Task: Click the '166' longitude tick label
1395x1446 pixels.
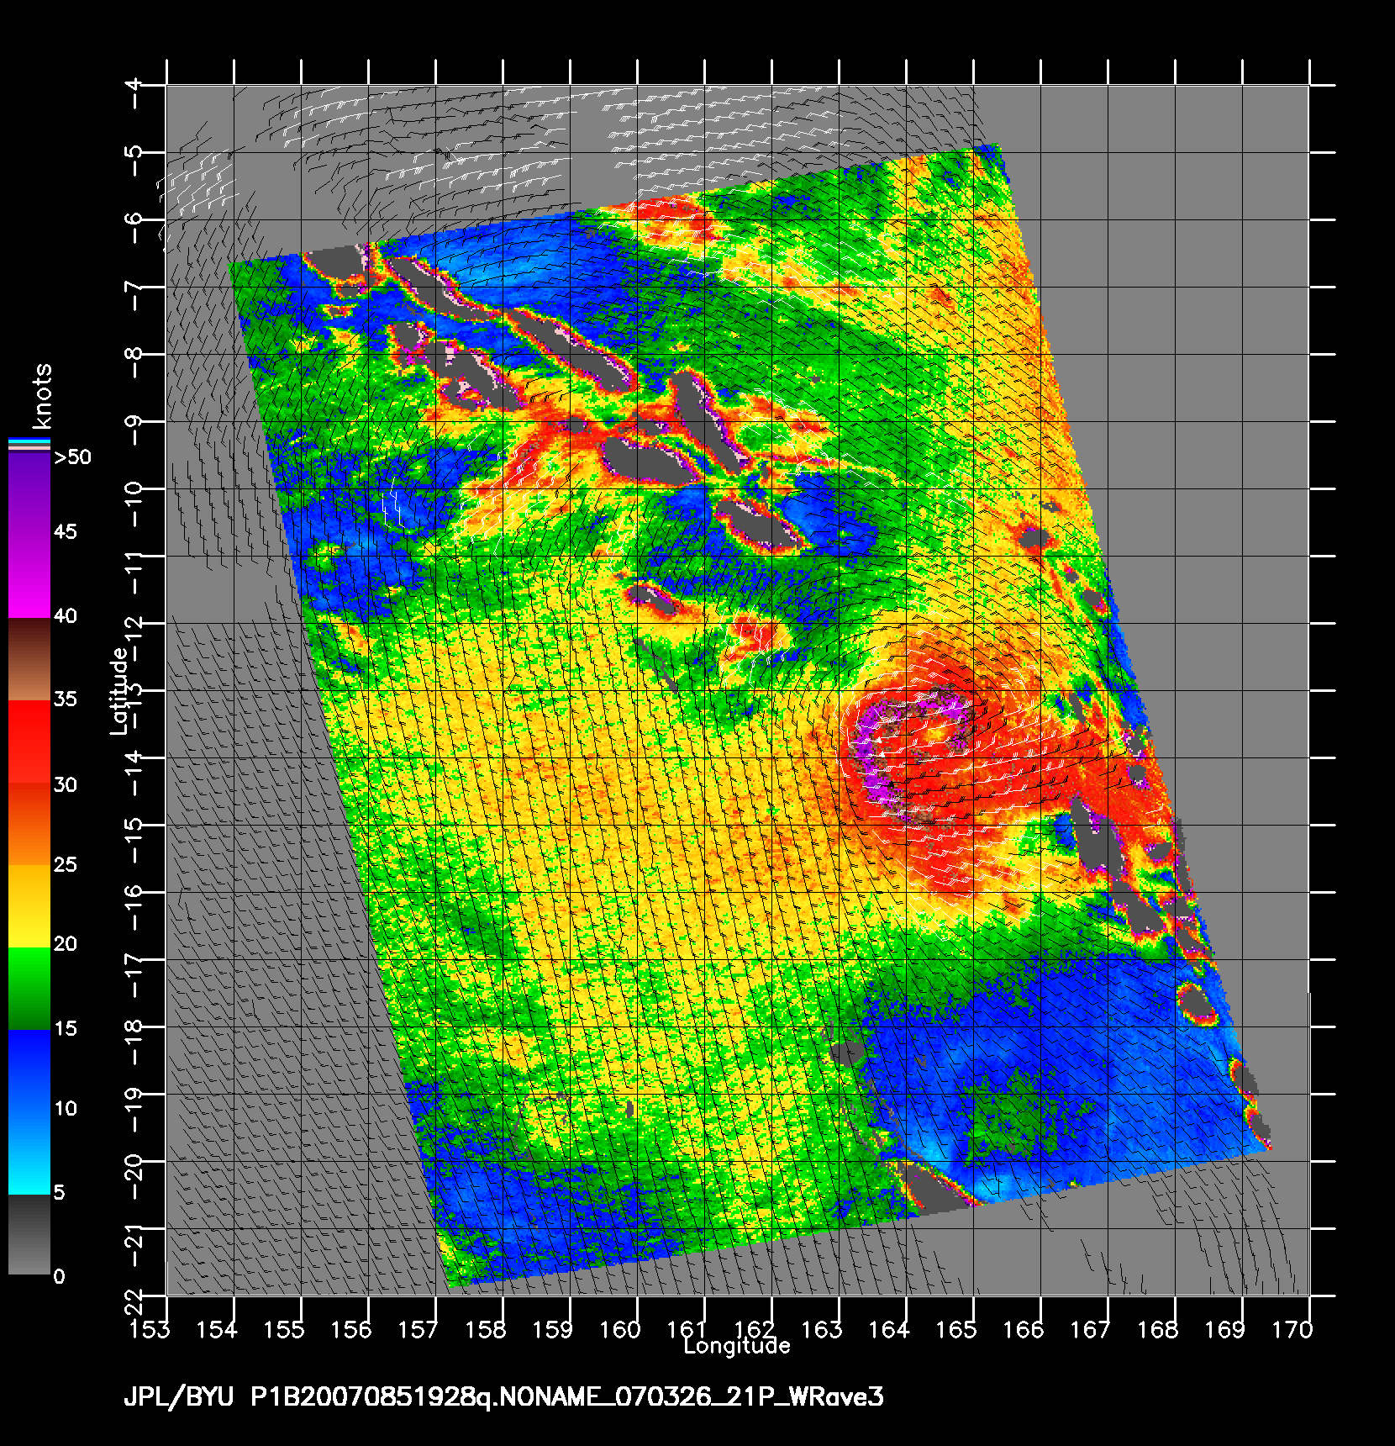Action: click(x=1024, y=1329)
